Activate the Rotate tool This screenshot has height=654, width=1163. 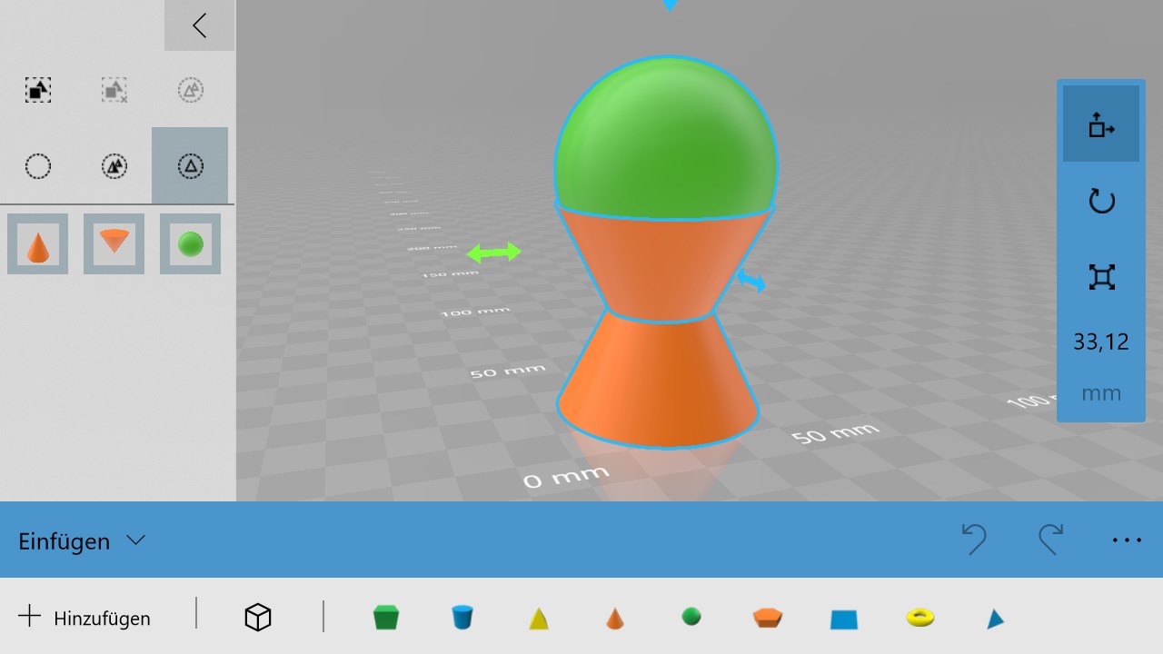(1101, 201)
